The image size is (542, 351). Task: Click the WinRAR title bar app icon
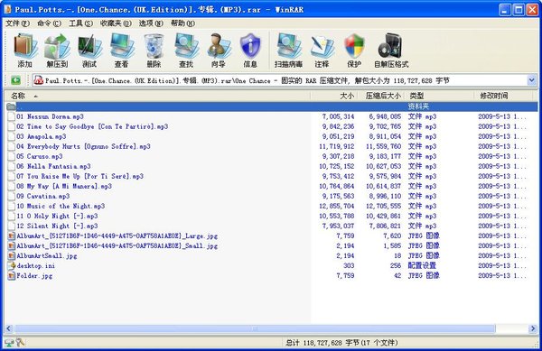tap(7, 9)
